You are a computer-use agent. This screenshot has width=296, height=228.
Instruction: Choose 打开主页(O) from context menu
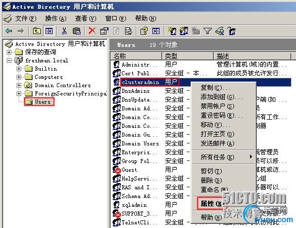(224, 134)
